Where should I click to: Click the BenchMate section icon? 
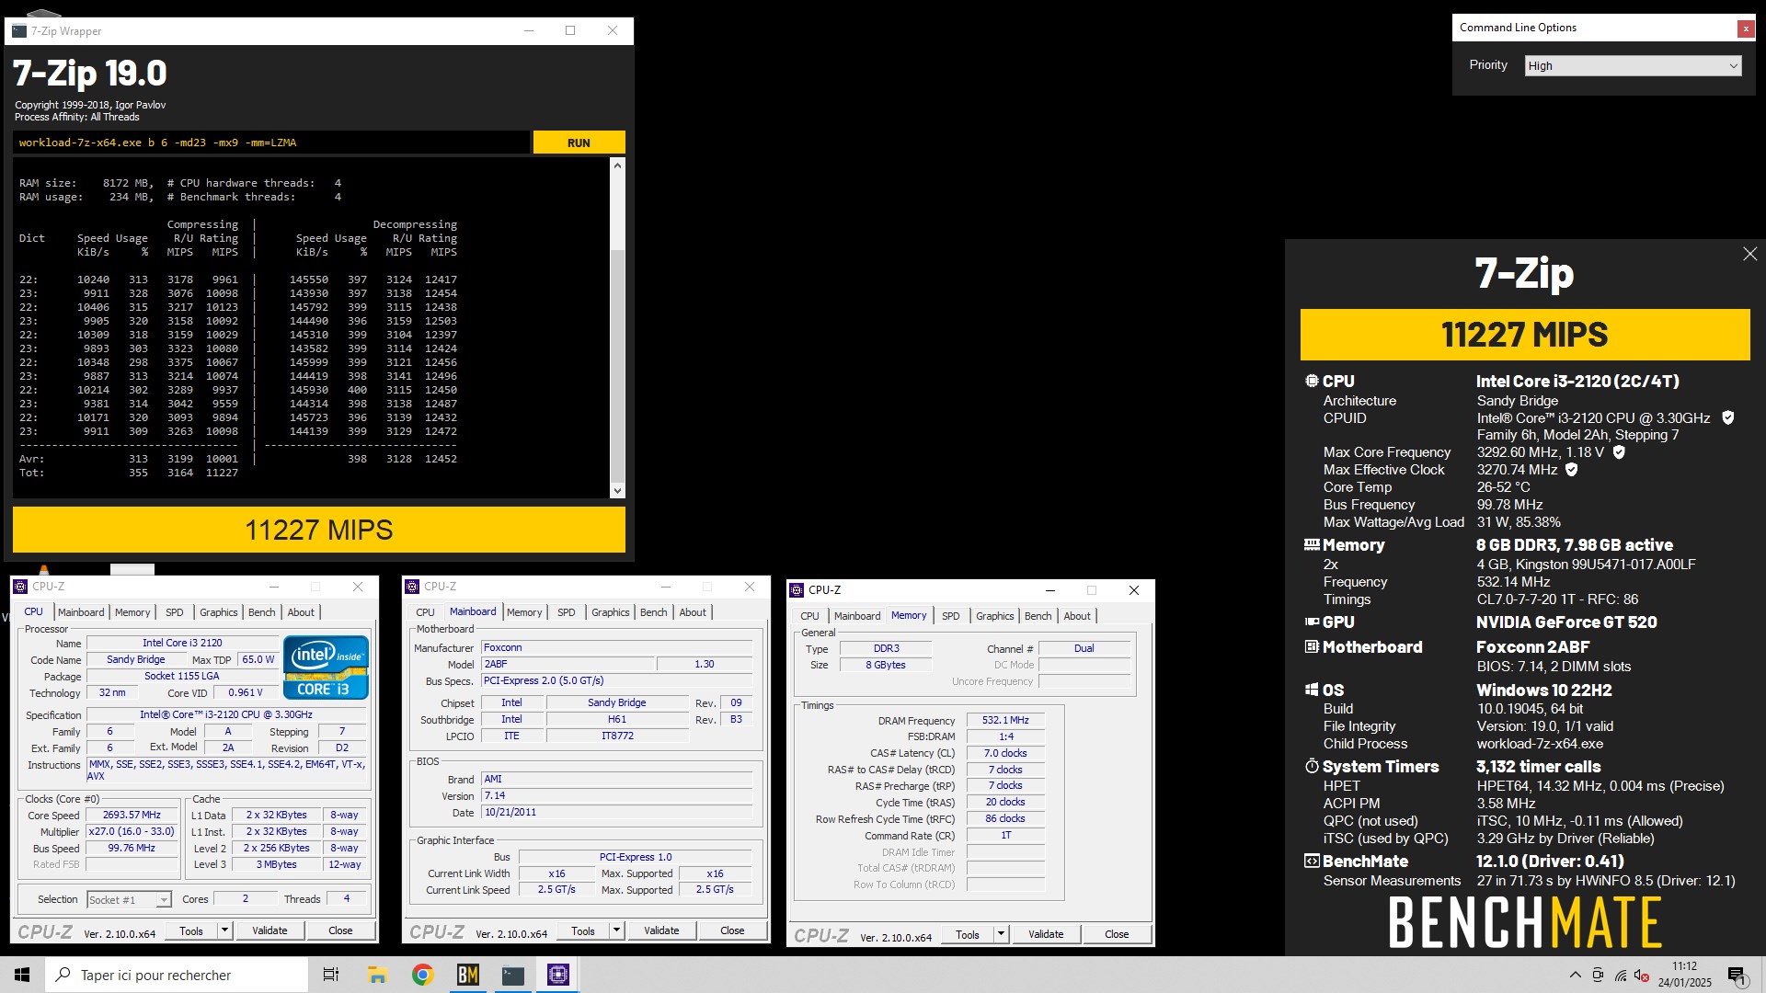[1312, 861]
